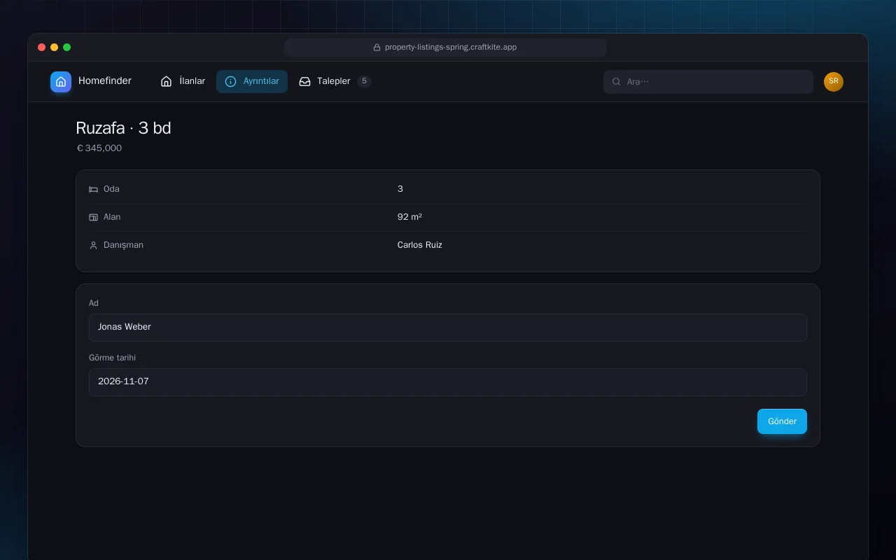Focus the Ara search box
This screenshot has height=560, width=896.
(x=708, y=82)
